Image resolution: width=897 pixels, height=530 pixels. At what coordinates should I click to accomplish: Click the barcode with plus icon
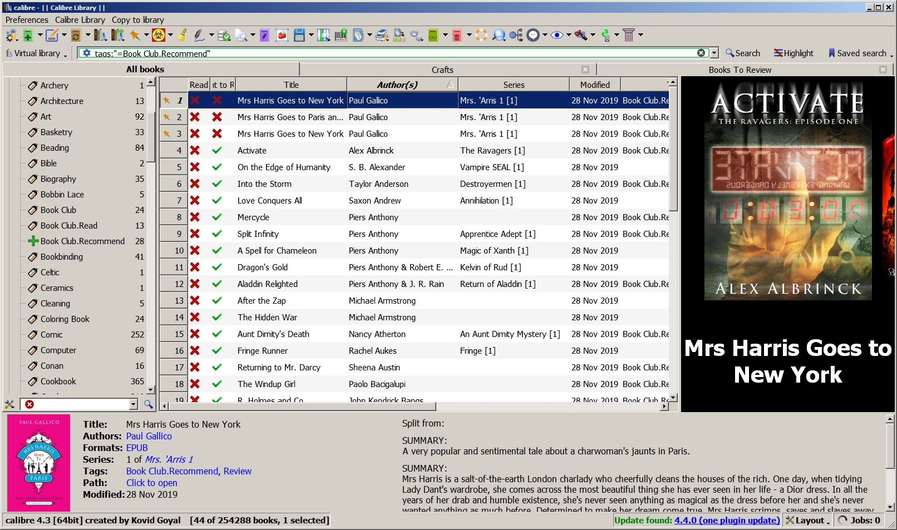pos(341,36)
